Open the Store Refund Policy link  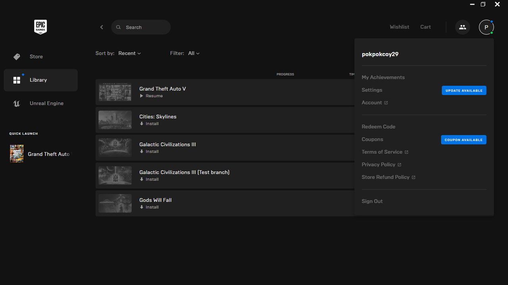click(x=385, y=177)
